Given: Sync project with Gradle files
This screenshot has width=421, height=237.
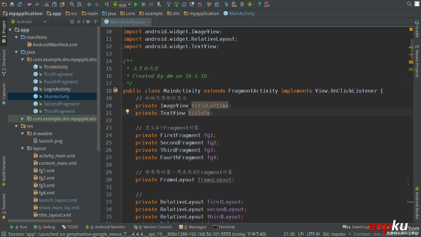Looking at the screenshot, I should [227, 4].
